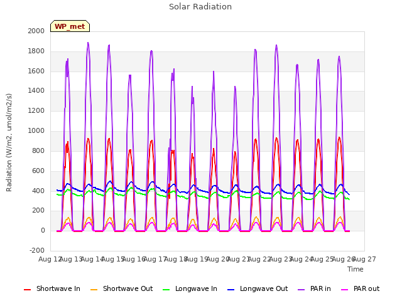Click the Longwave In legend label

[x=196, y=288]
